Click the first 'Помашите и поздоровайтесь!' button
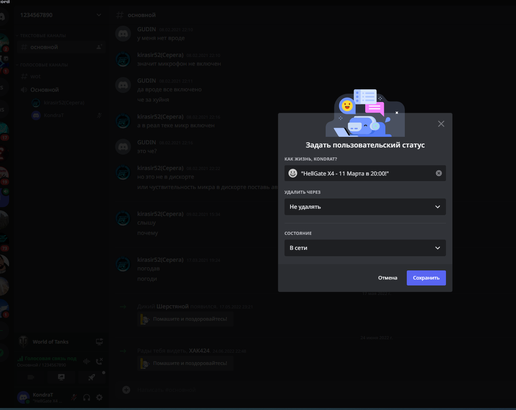The image size is (516, 410). point(185,319)
